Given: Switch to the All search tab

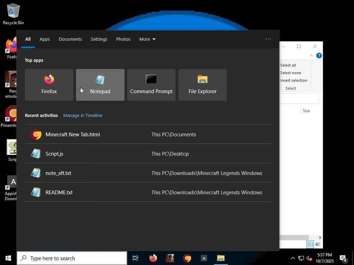Looking at the screenshot, I should [28, 39].
